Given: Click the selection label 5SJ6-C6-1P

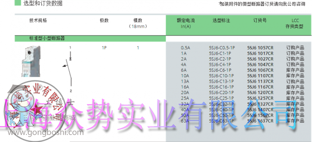Looking at the screenshot, I should [220, 70].
